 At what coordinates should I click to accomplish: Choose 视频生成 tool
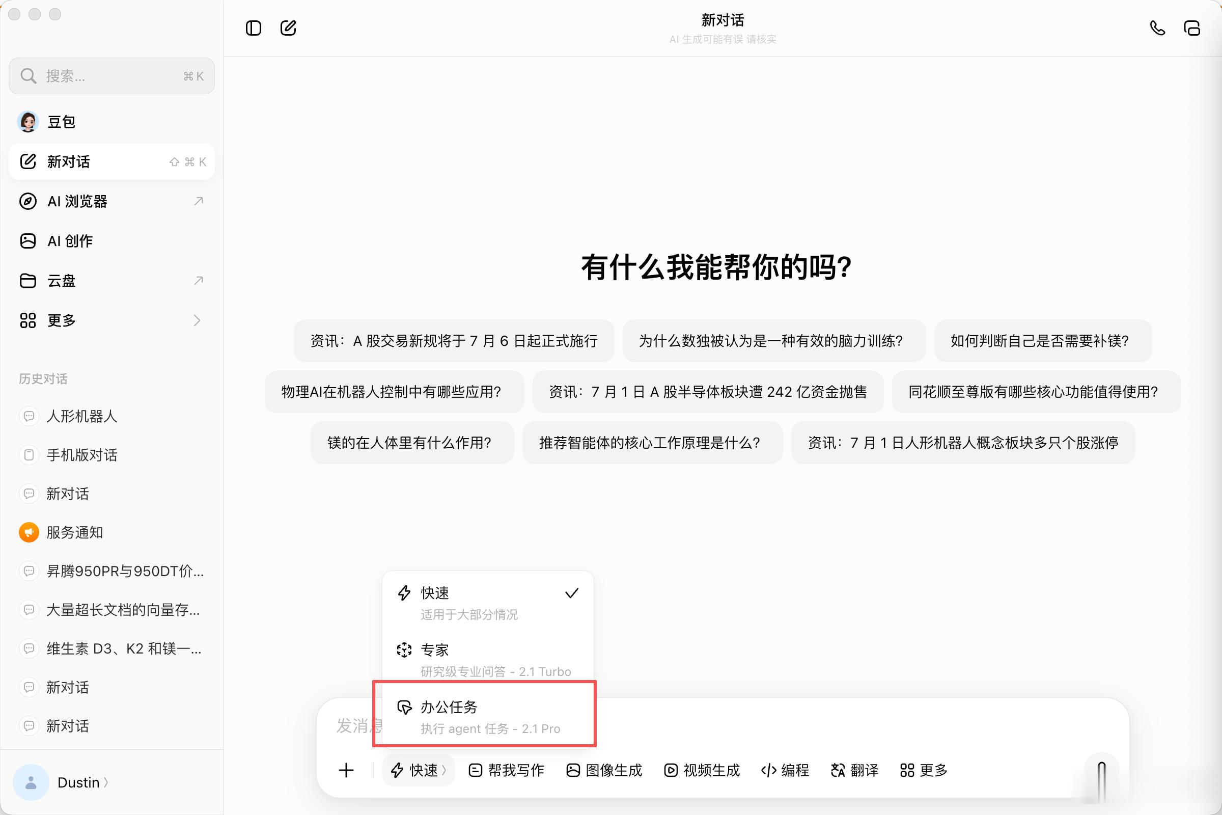(702, 770)
